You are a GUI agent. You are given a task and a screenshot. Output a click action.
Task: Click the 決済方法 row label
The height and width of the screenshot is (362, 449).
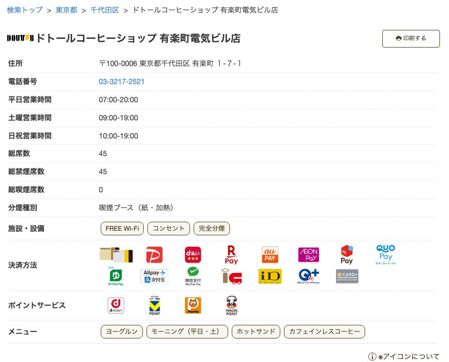tap(23, 265)
